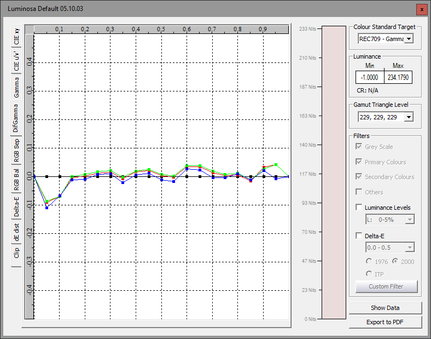The height and width of the screenshot is (339, 431).
Task: Click the 0 Nits scale label
Action: pyautogui.click(x=310, y=319)
